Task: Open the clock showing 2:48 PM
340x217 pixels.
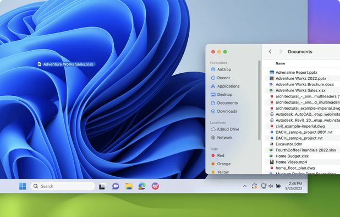Action: click(294, 186)
